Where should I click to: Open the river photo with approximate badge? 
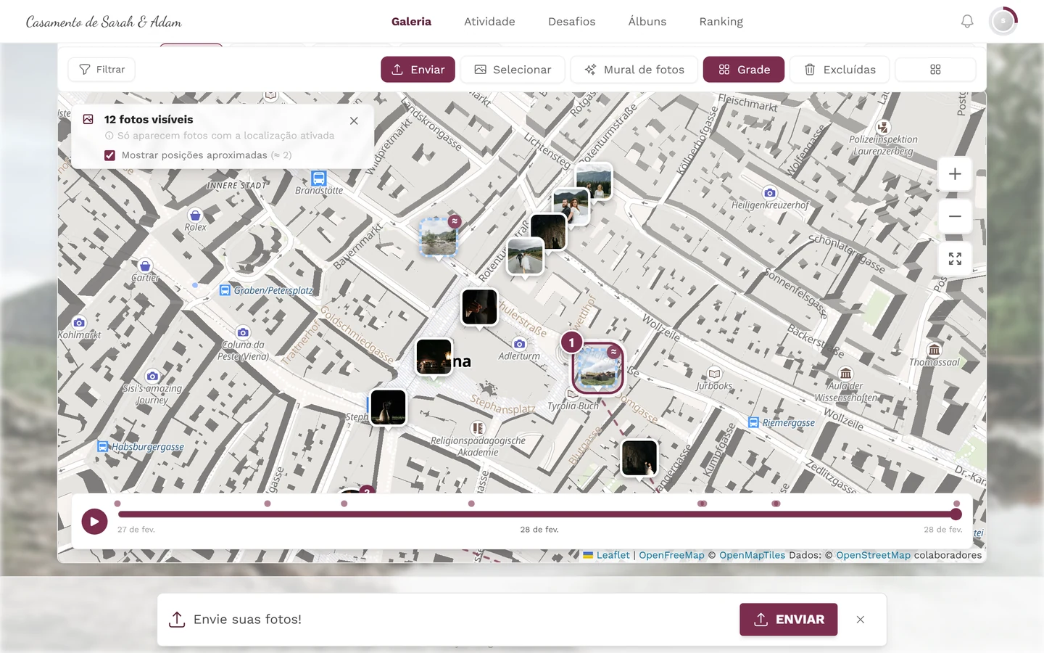click(x=439, y=237)
